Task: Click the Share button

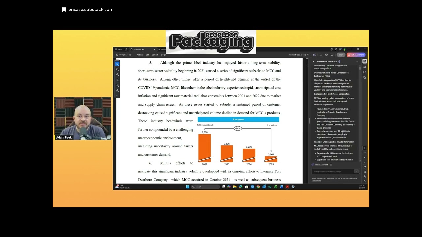Action: 341,55
